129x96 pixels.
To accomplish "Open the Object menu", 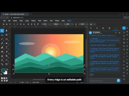I will 33,21.
